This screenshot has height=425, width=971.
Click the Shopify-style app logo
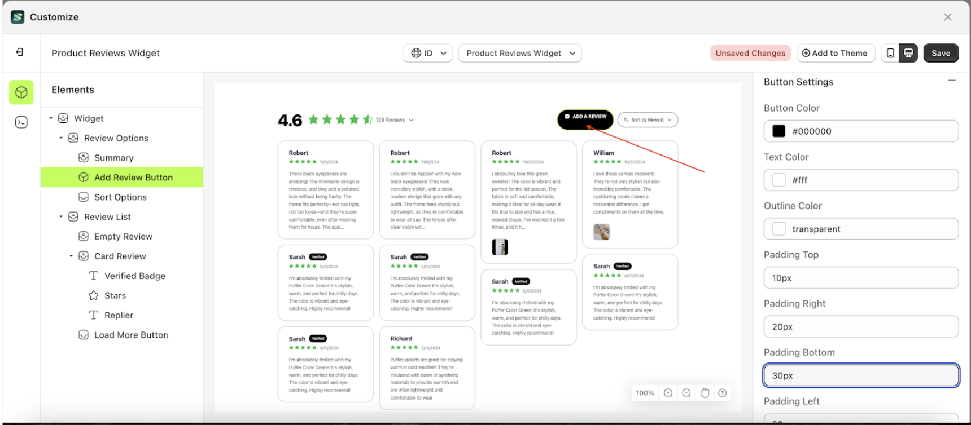(18, 17)
